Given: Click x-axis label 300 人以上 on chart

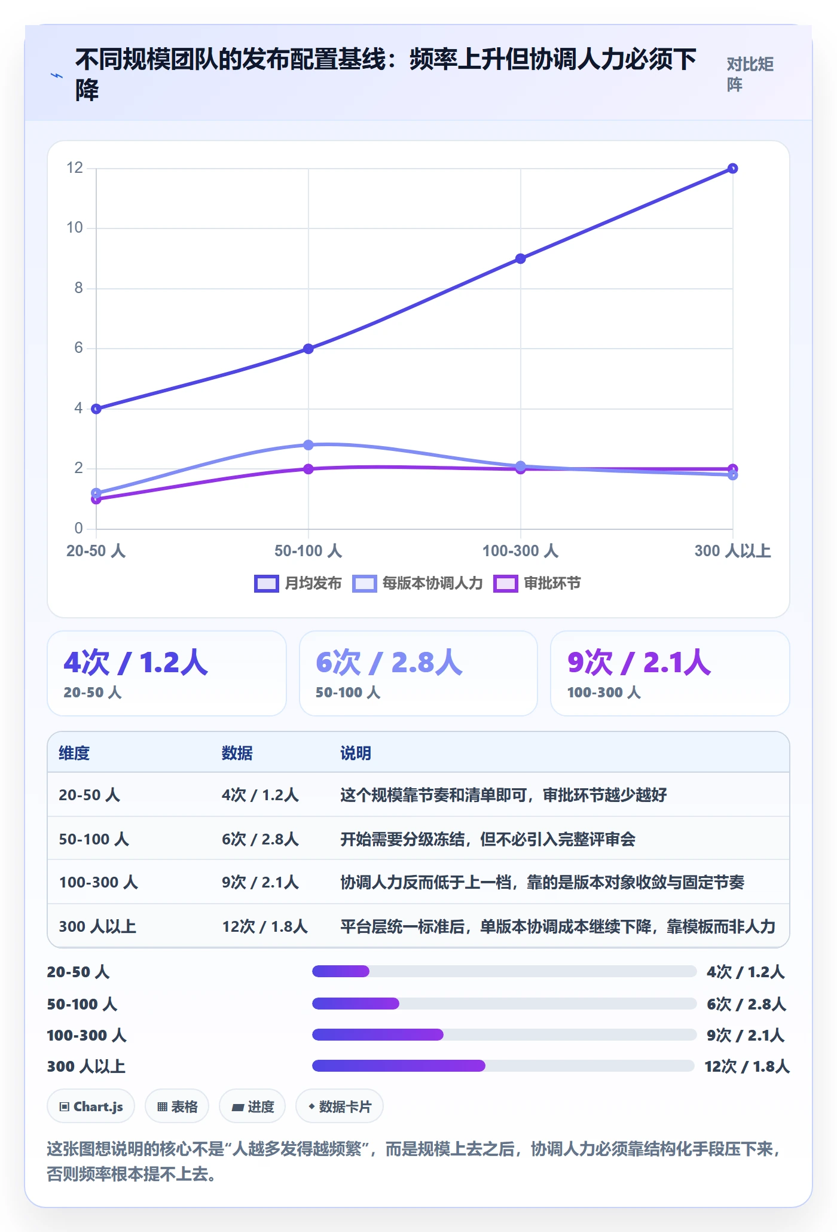Looking at the screenshot, I should click(x=732, y=551).
